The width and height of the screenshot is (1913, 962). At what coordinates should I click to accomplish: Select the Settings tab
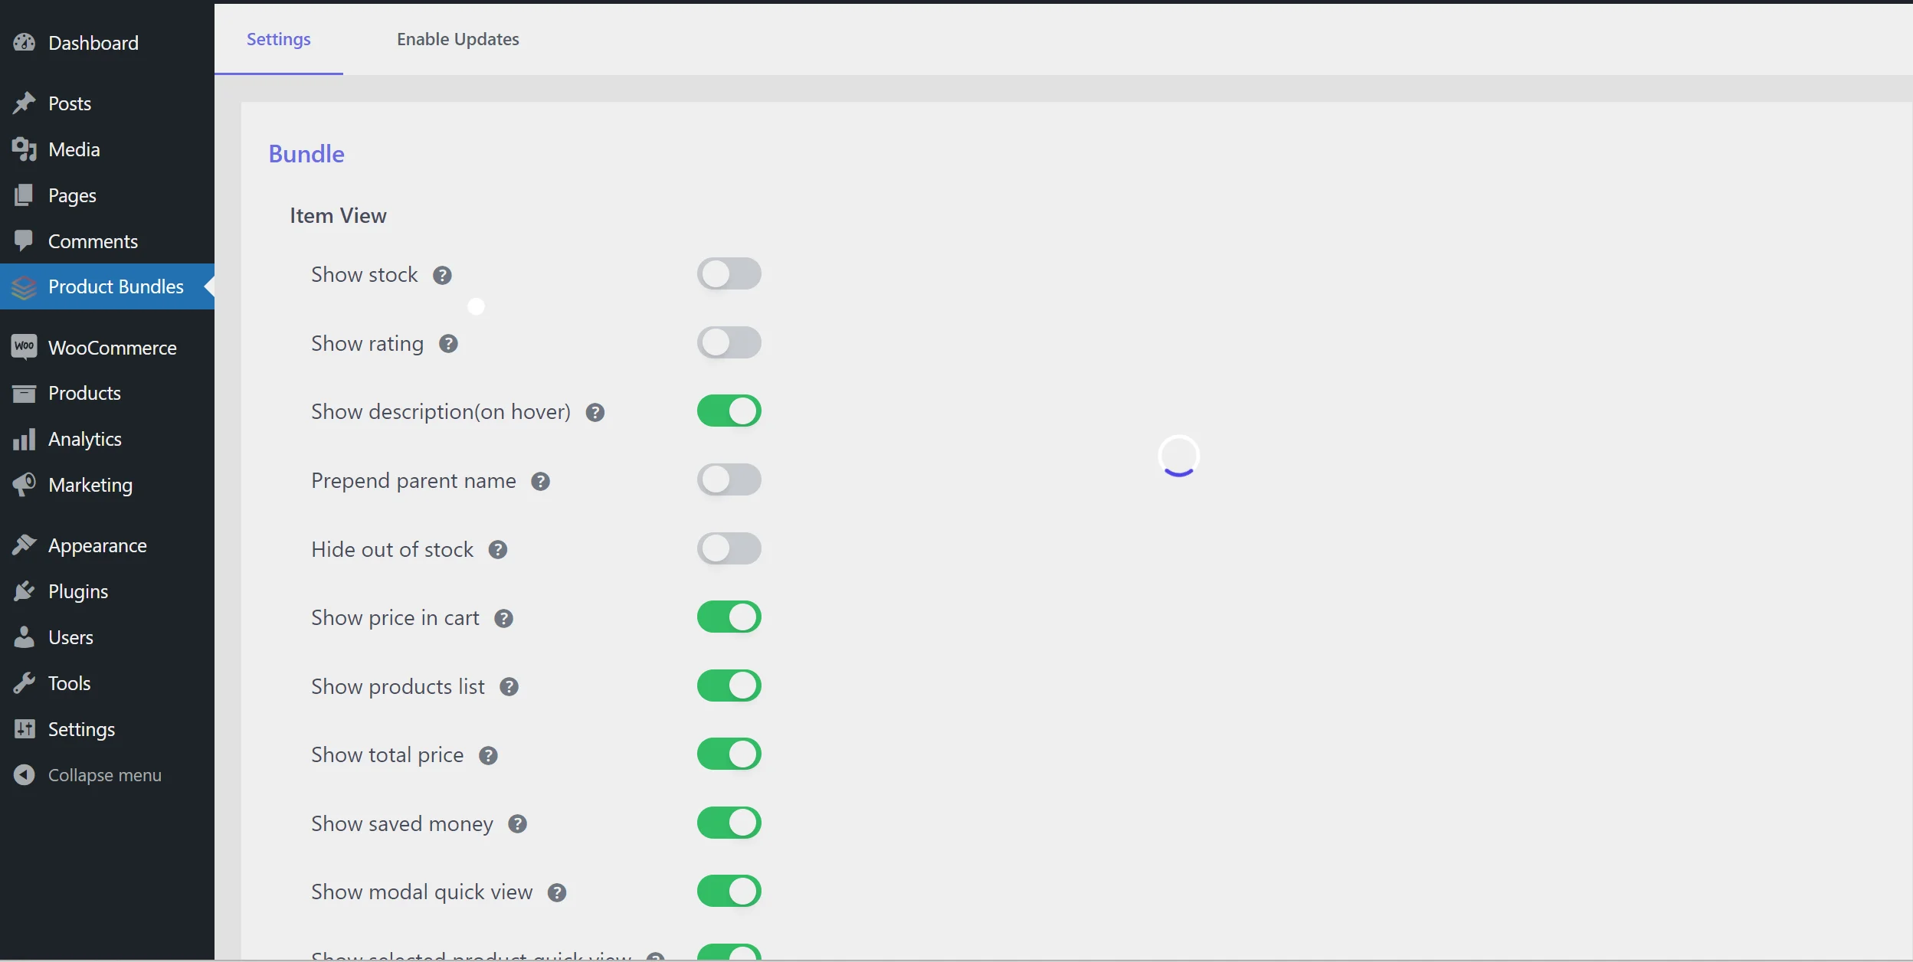click(277, 38)
